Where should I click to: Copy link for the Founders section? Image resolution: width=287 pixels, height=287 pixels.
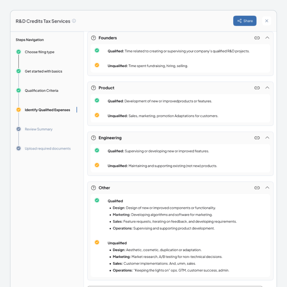pyautogui.click(x=257, y=38)
